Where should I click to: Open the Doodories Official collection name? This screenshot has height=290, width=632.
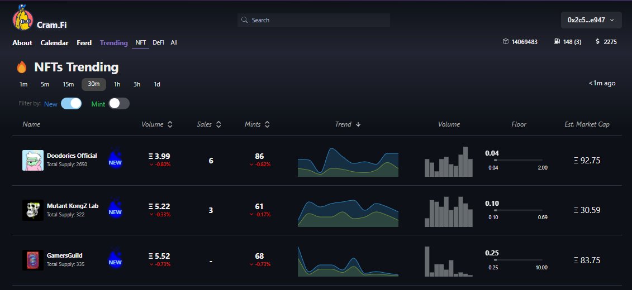[72, 156]
